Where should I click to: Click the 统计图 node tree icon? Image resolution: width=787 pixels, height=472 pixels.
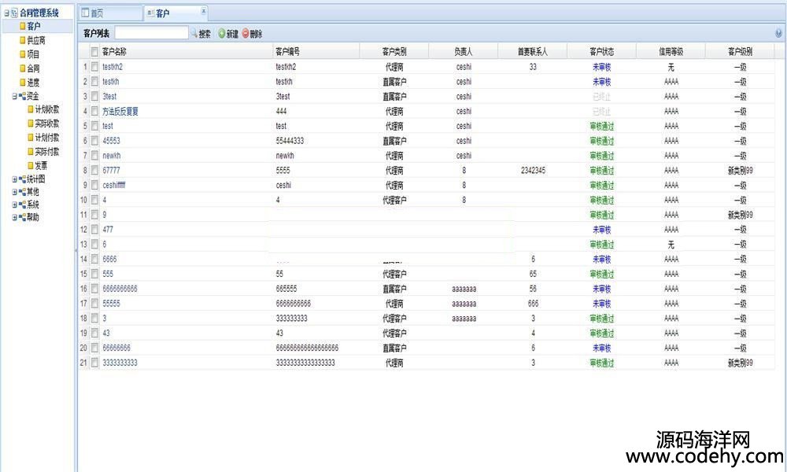(22, 179)
